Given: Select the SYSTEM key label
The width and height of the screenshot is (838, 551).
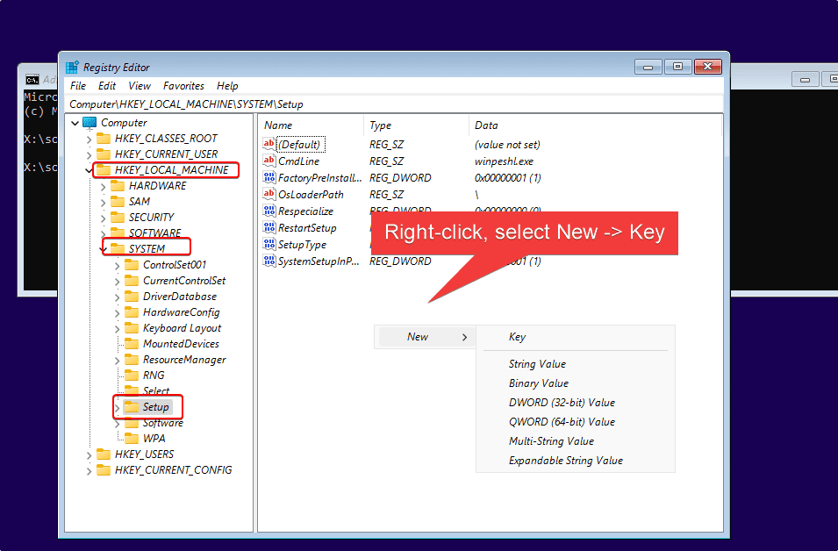Looking at the screenshot, I should [x=147, y=248].
